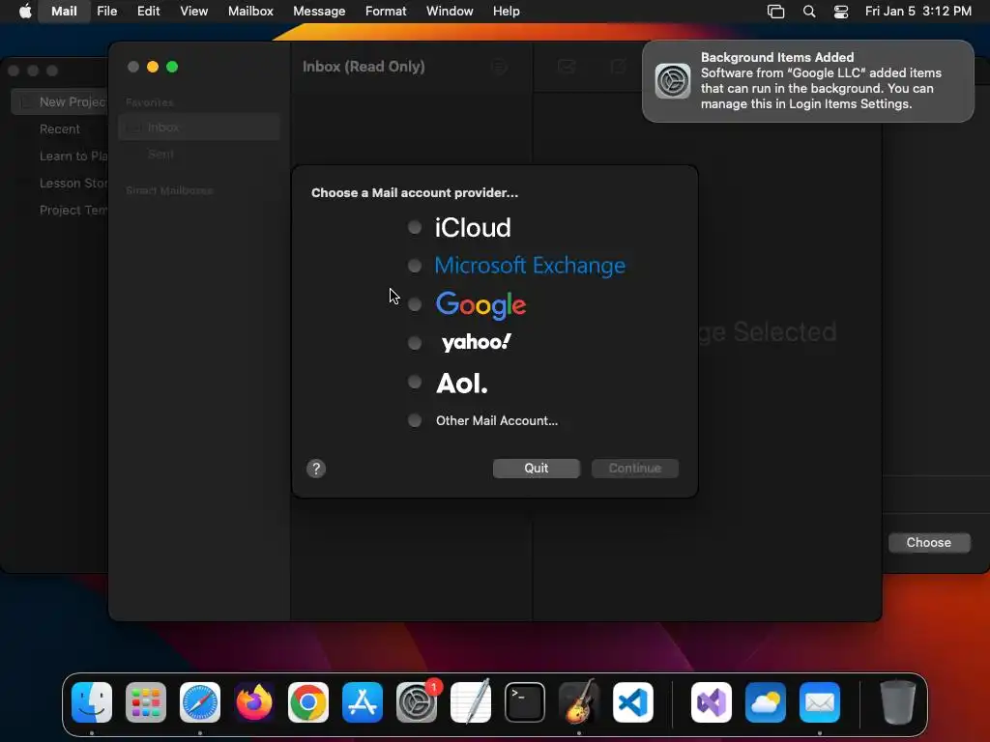The height and width of the screenshot is (742, 990).
Task: Click the Get Mail envelope toolbar icon
Action: tap(567, 67)
